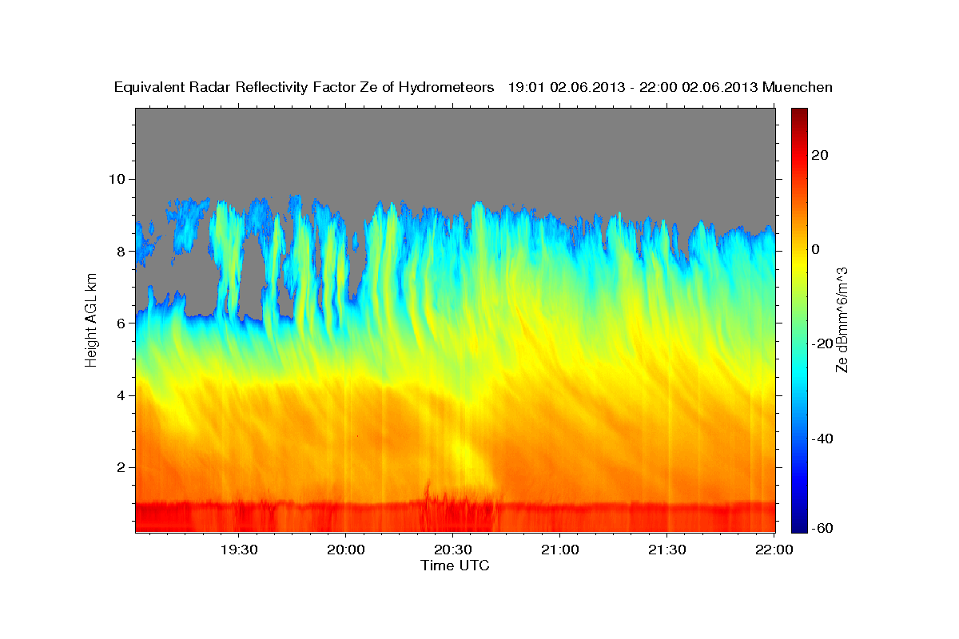Click the 20:00 time tick label

click(x=346, y=550)
